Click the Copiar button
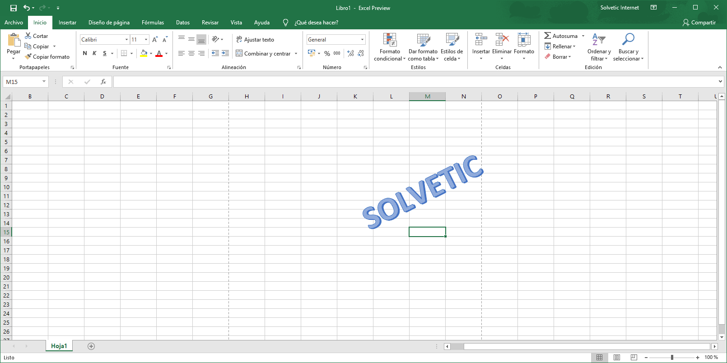 point(37,47)
